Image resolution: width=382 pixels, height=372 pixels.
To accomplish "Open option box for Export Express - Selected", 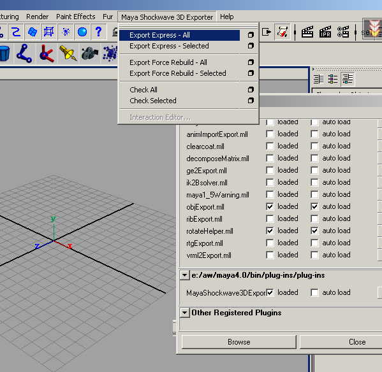I will (x=251, y=46).
